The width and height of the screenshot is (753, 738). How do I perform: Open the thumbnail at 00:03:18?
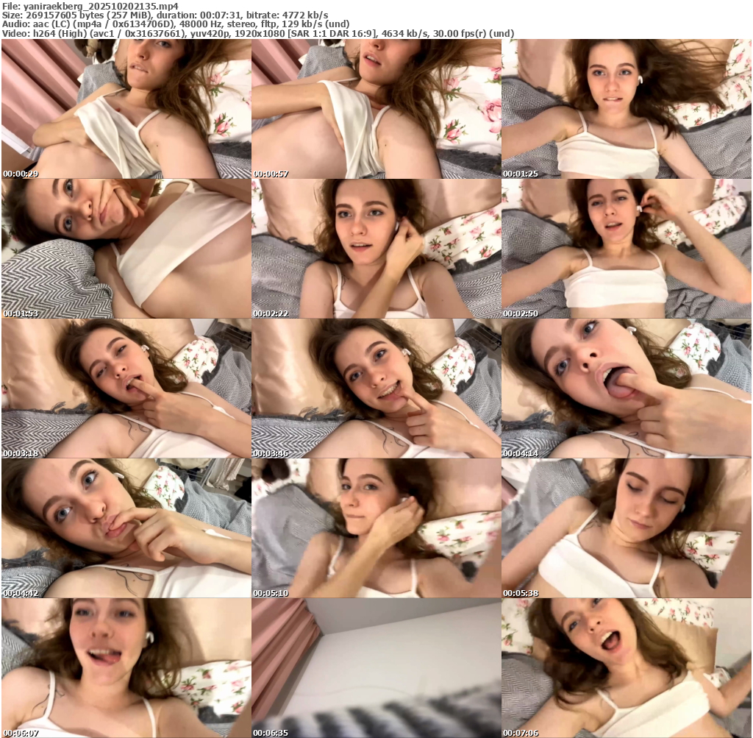[126, 388]
